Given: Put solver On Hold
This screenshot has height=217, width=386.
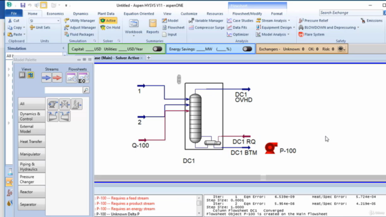Looking at the screenshot, I should pos(110,28).
